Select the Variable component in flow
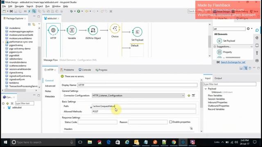 click(72, 30)
